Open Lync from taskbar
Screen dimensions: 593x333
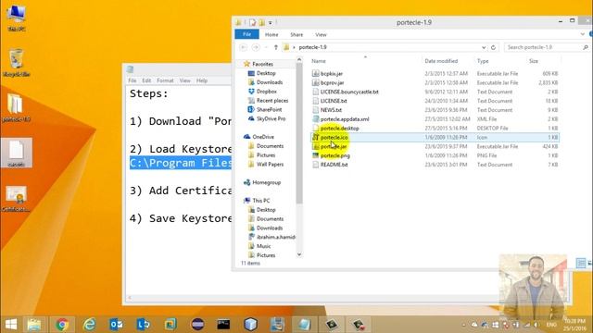click(x=144, y=325)
